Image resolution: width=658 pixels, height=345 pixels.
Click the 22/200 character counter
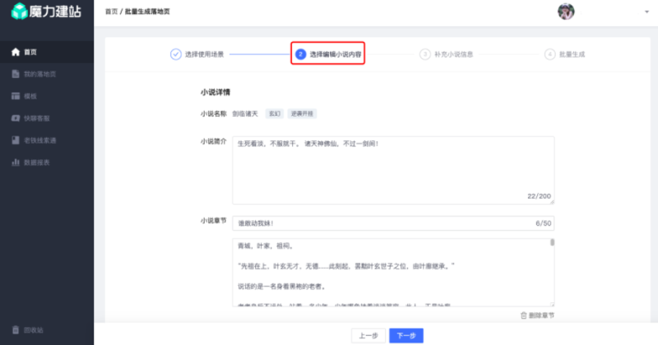[x=539, y=196]
